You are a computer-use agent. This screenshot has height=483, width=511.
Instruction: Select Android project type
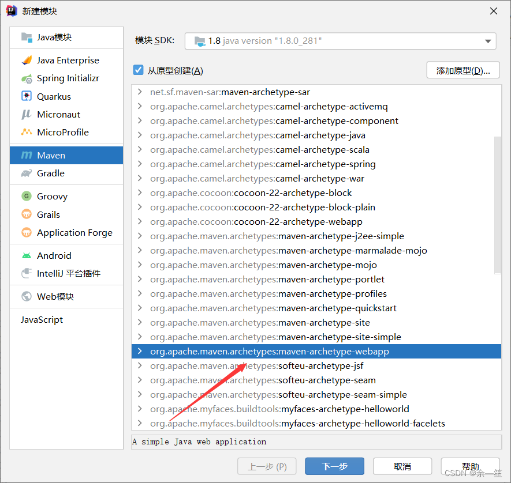coord(66,256)
